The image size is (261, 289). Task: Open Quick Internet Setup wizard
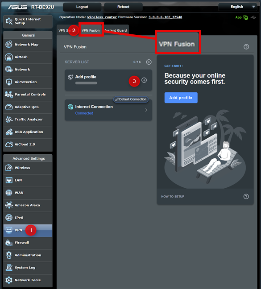(x=28, y=21)
